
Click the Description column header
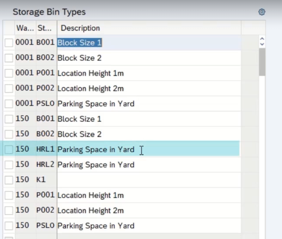click(149, 28)
